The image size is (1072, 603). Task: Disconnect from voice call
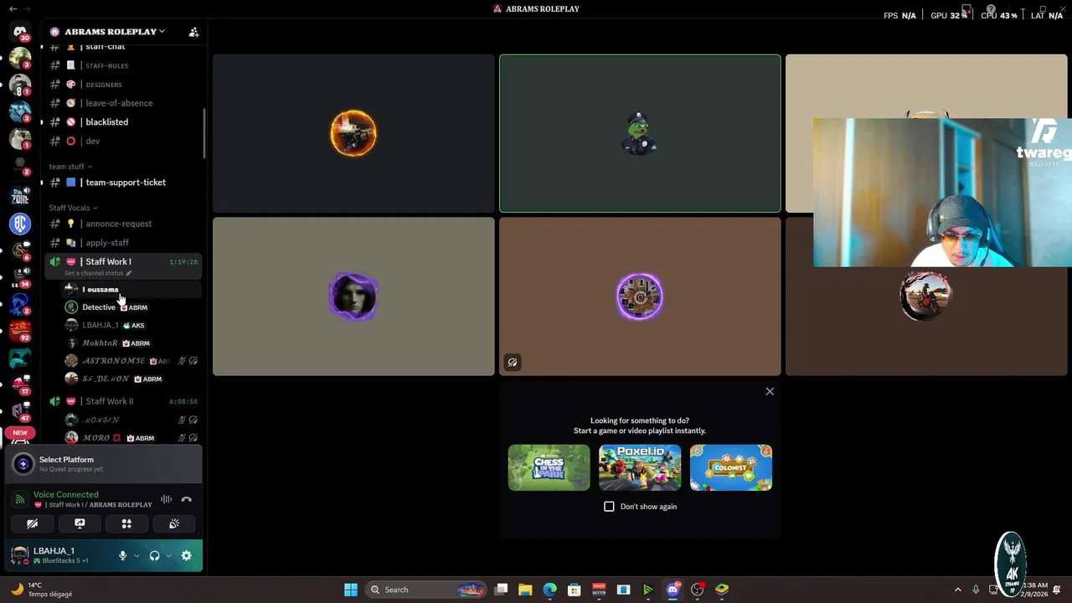[186, 499]
